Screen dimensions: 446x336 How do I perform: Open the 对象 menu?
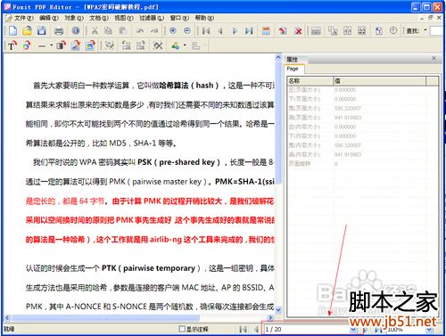[74, 18]
